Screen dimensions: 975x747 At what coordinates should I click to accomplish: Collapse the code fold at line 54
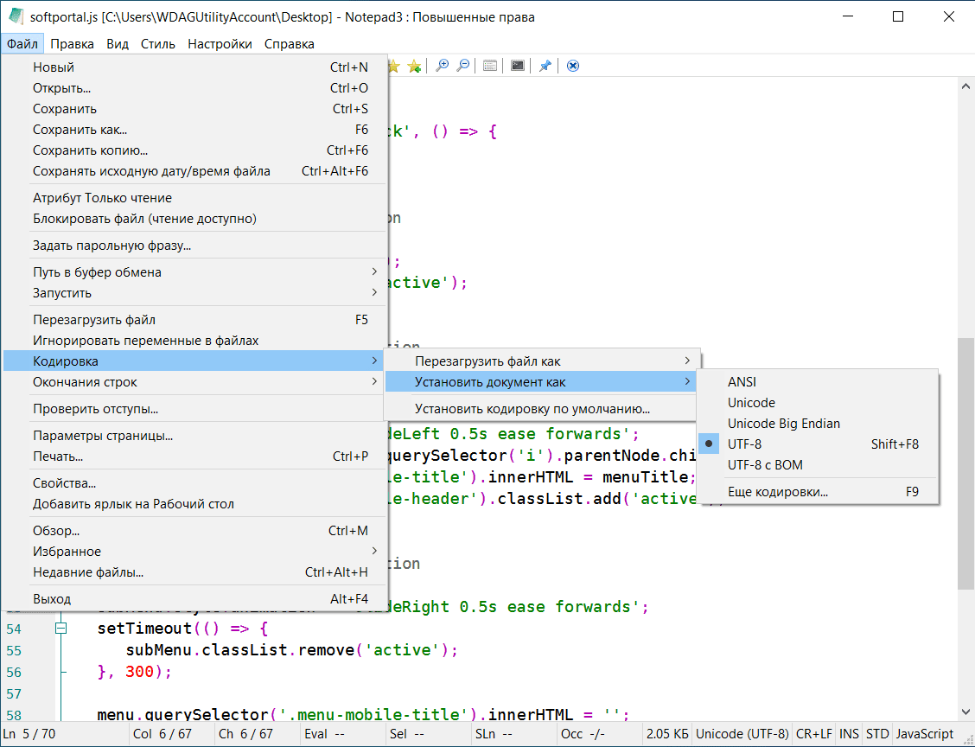(x=61, y=629)
